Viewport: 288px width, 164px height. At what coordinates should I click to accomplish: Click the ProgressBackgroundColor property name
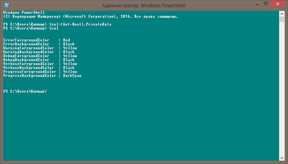30,76
